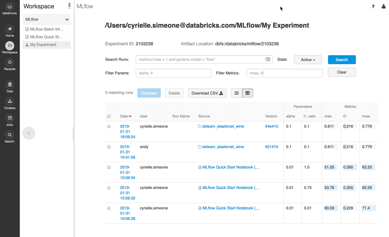This screenshot has width=389, height=237.
Task: Open the user account icon
Action: [383, 7]
